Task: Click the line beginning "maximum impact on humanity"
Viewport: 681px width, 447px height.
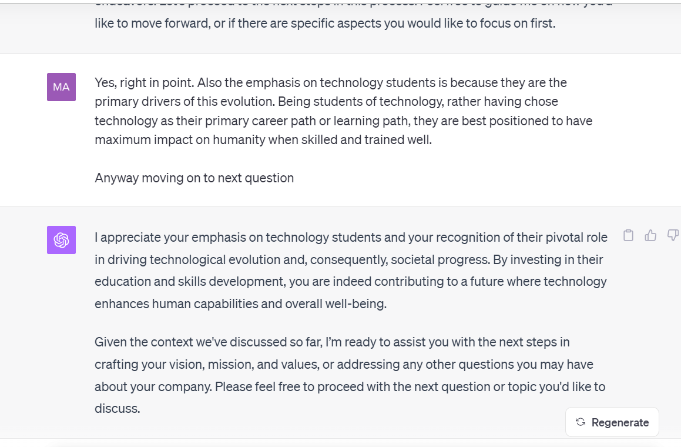Action: point(263,140)
